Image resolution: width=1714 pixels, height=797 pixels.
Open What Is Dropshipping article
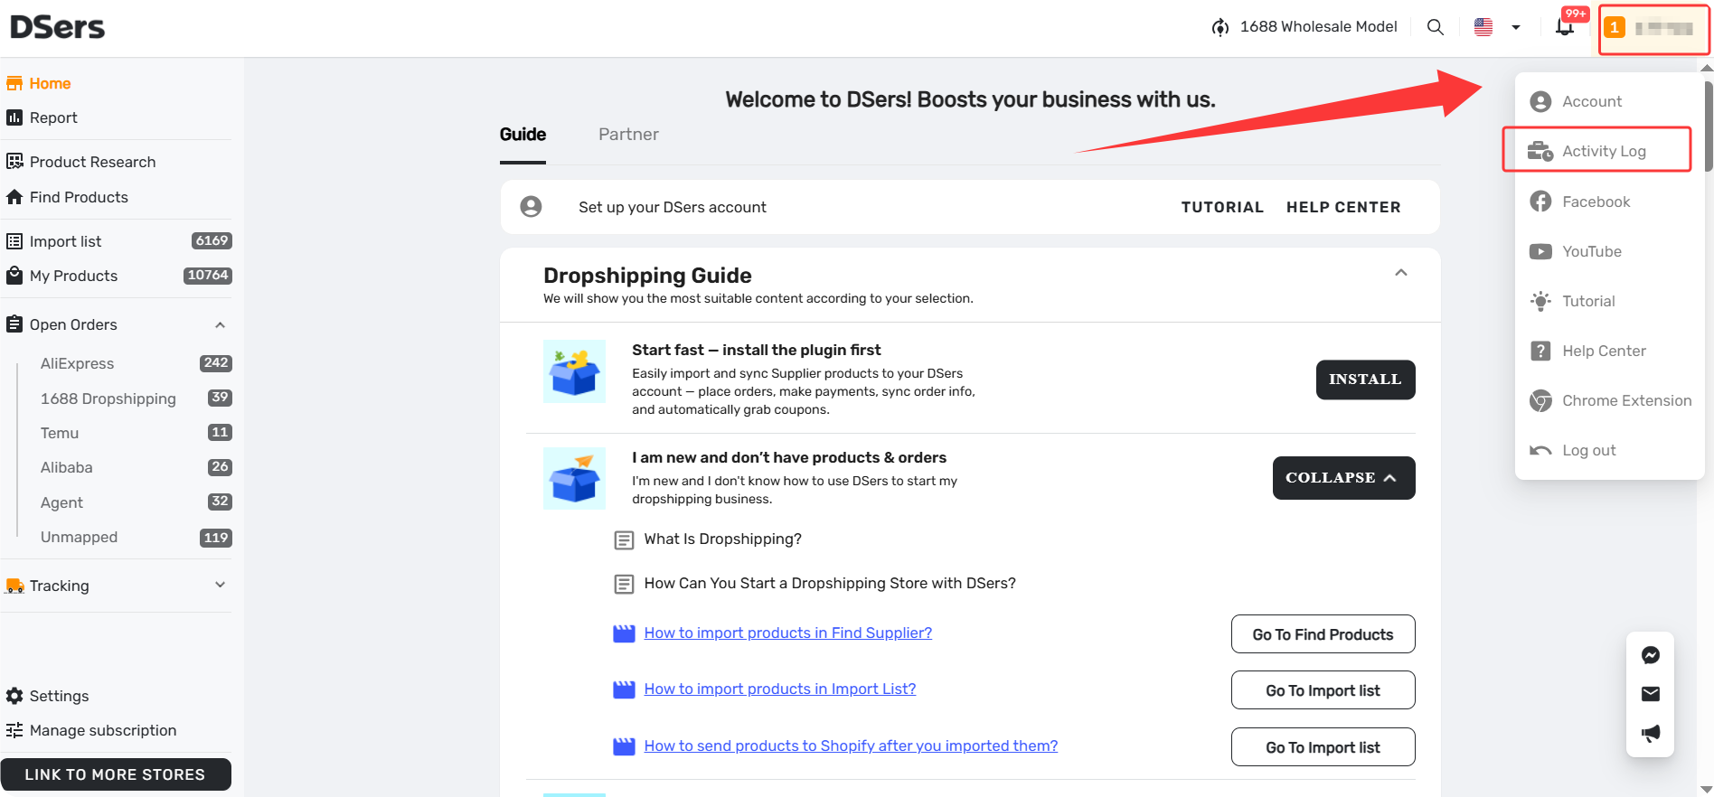722,539
